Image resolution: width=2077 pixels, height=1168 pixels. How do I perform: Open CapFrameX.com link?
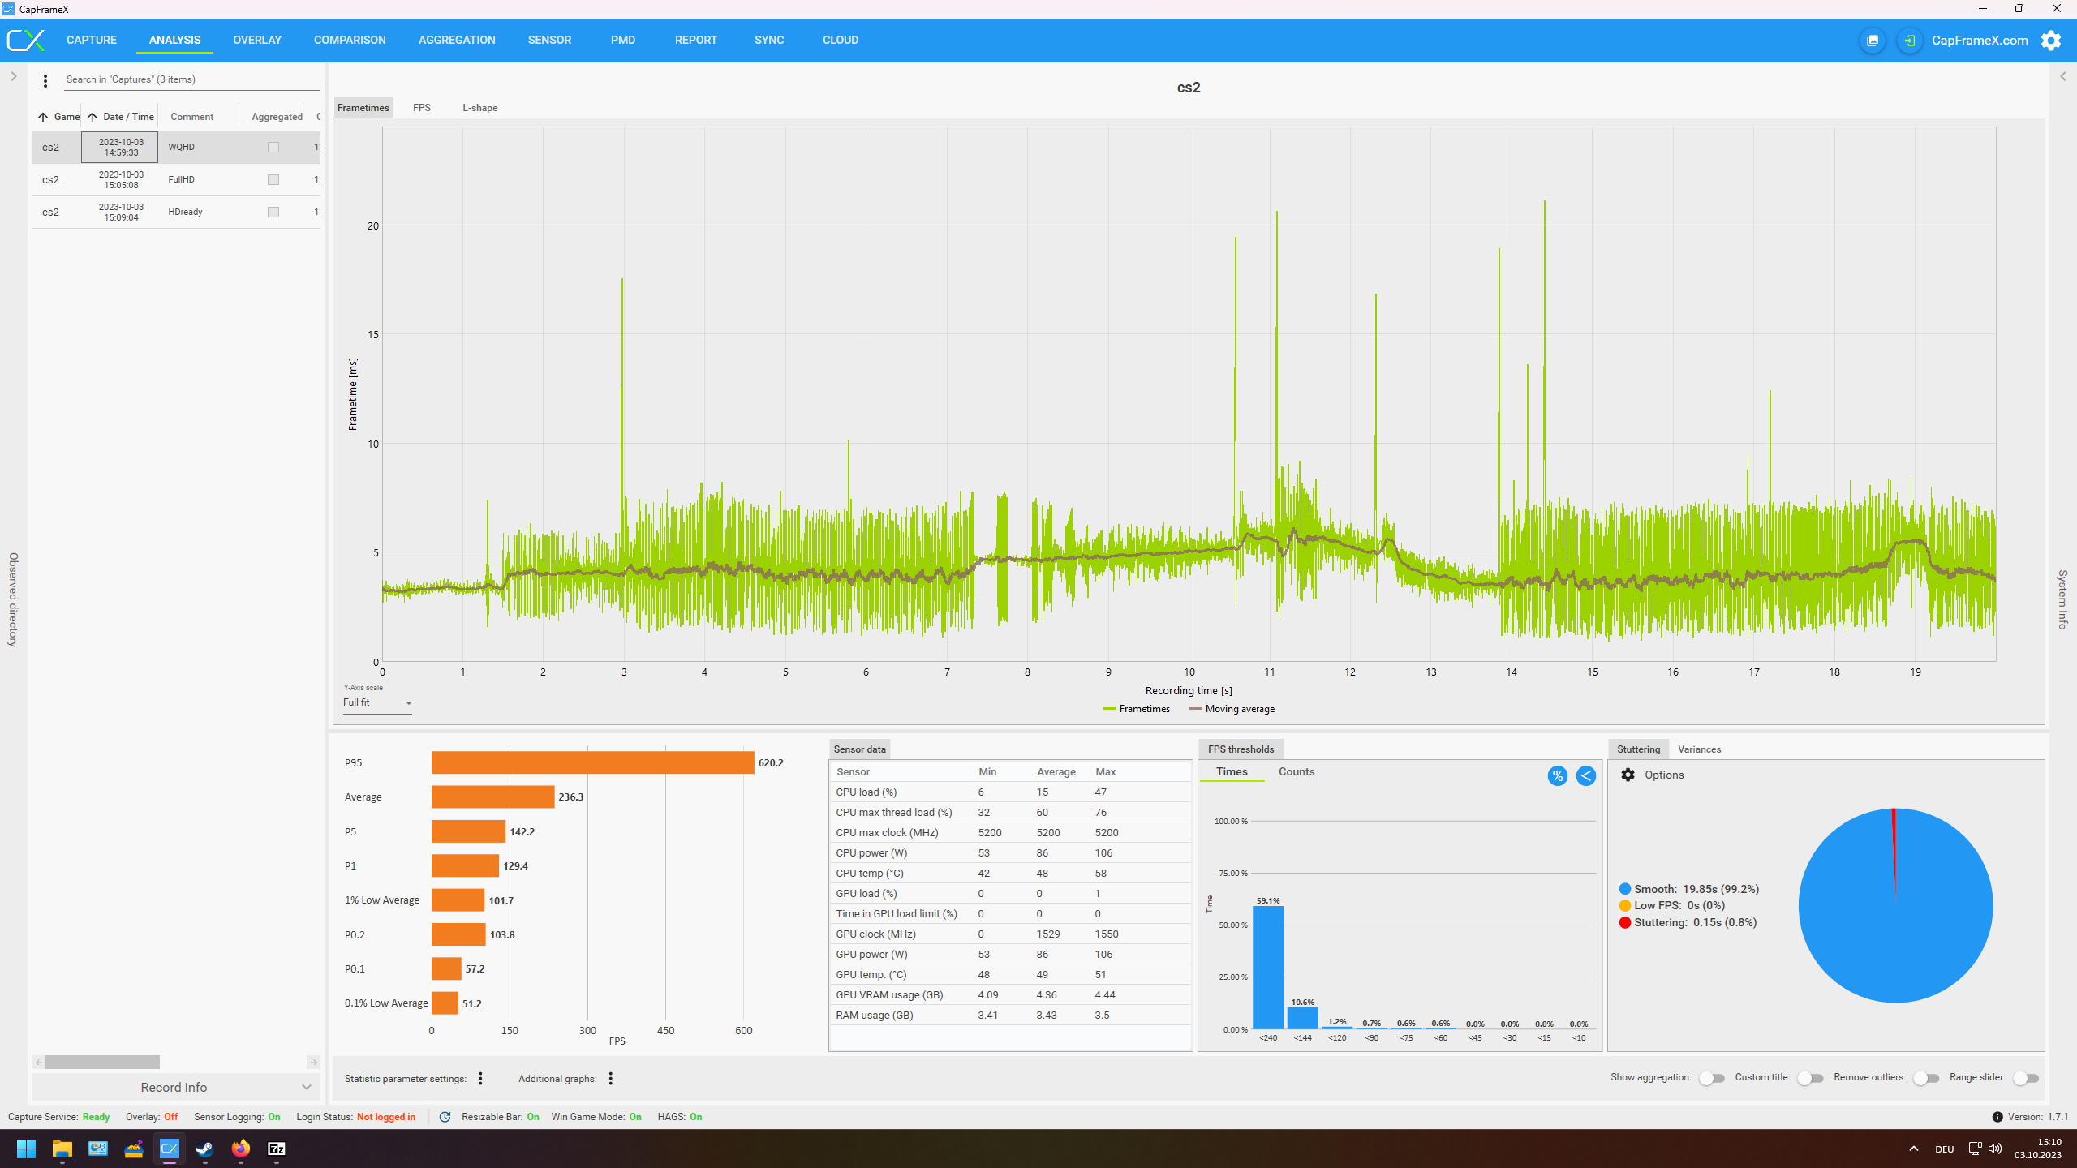[1979, 41]
